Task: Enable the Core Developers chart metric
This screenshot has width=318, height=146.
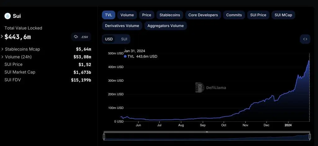Action: click(203, 15)
